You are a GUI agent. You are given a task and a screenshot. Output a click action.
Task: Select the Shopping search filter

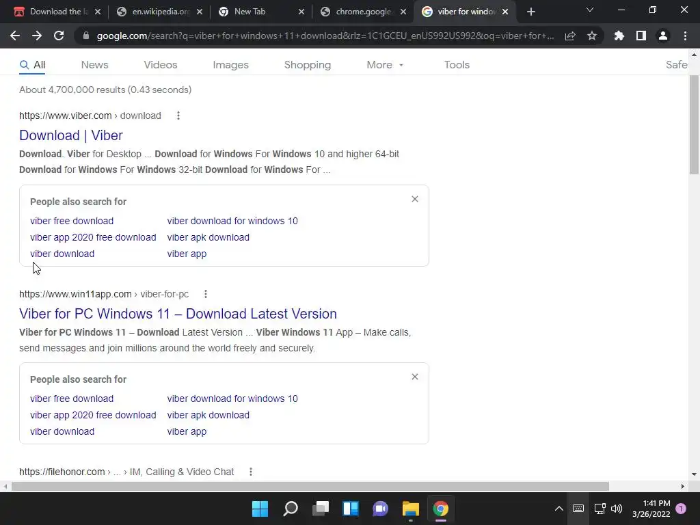coord(307,65)
